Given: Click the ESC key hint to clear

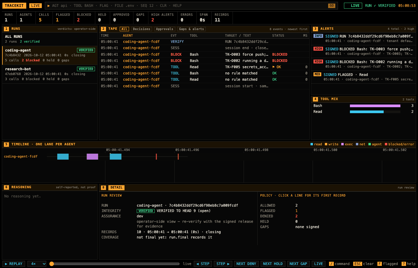Looking at the screenshot, I should coord(358,264).
